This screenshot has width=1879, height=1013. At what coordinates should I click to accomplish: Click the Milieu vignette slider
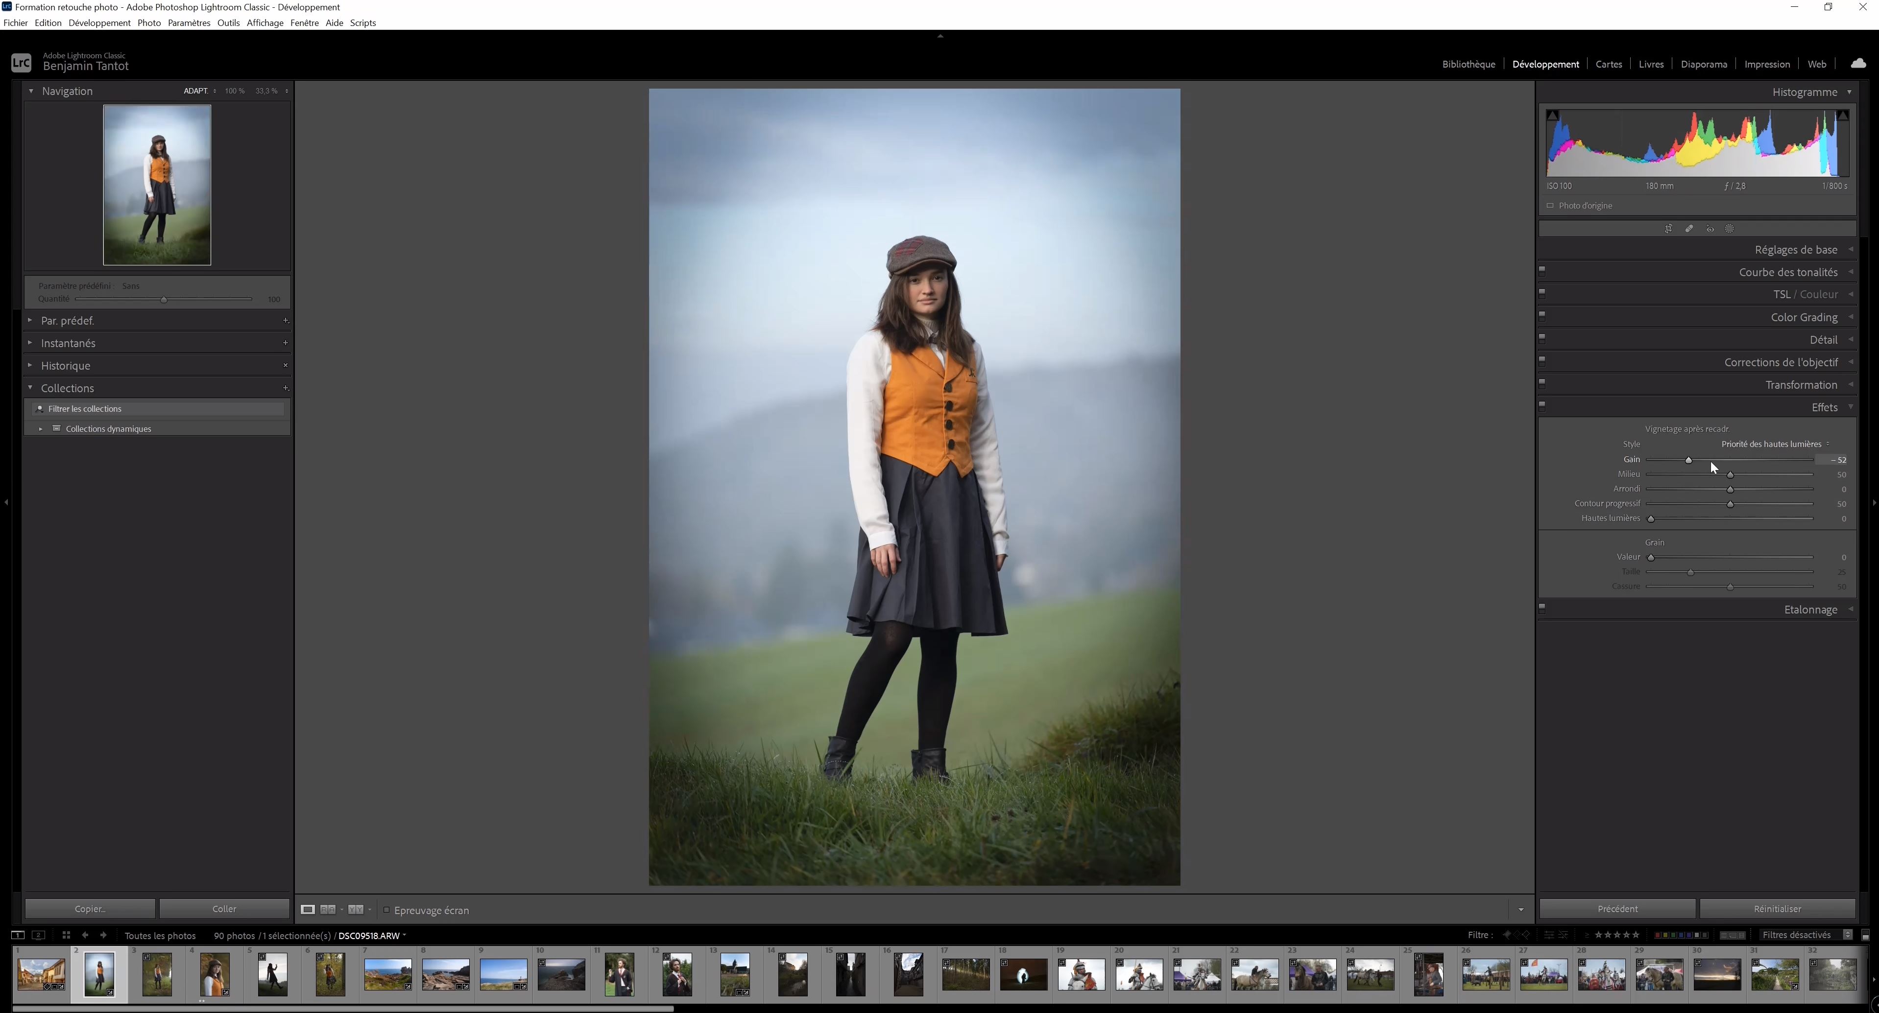[1730, 475]
